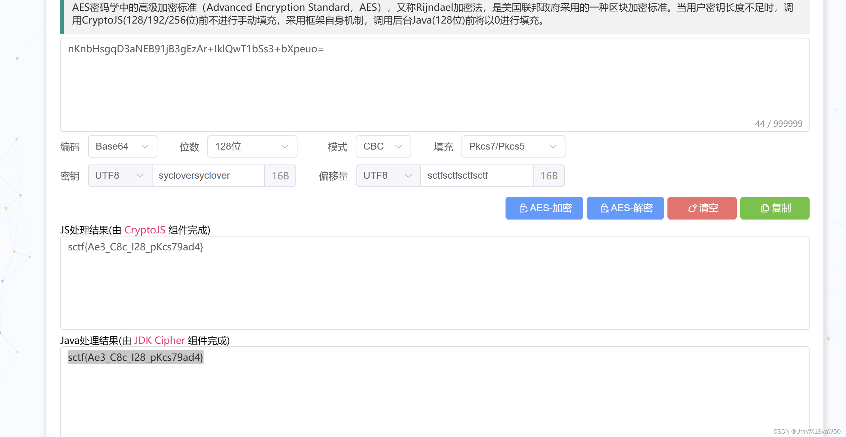
Task: Expand the 填充 Pkcs7/Pkcs5 padding dropdown
Action: coord(513,146)
